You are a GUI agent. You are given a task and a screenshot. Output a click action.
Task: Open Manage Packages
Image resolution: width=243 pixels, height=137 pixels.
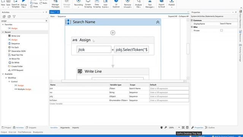coord(55,4)
